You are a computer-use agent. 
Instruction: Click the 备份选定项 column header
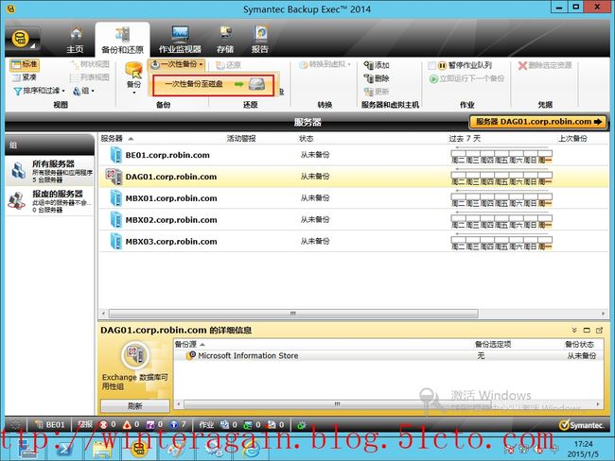493,344
